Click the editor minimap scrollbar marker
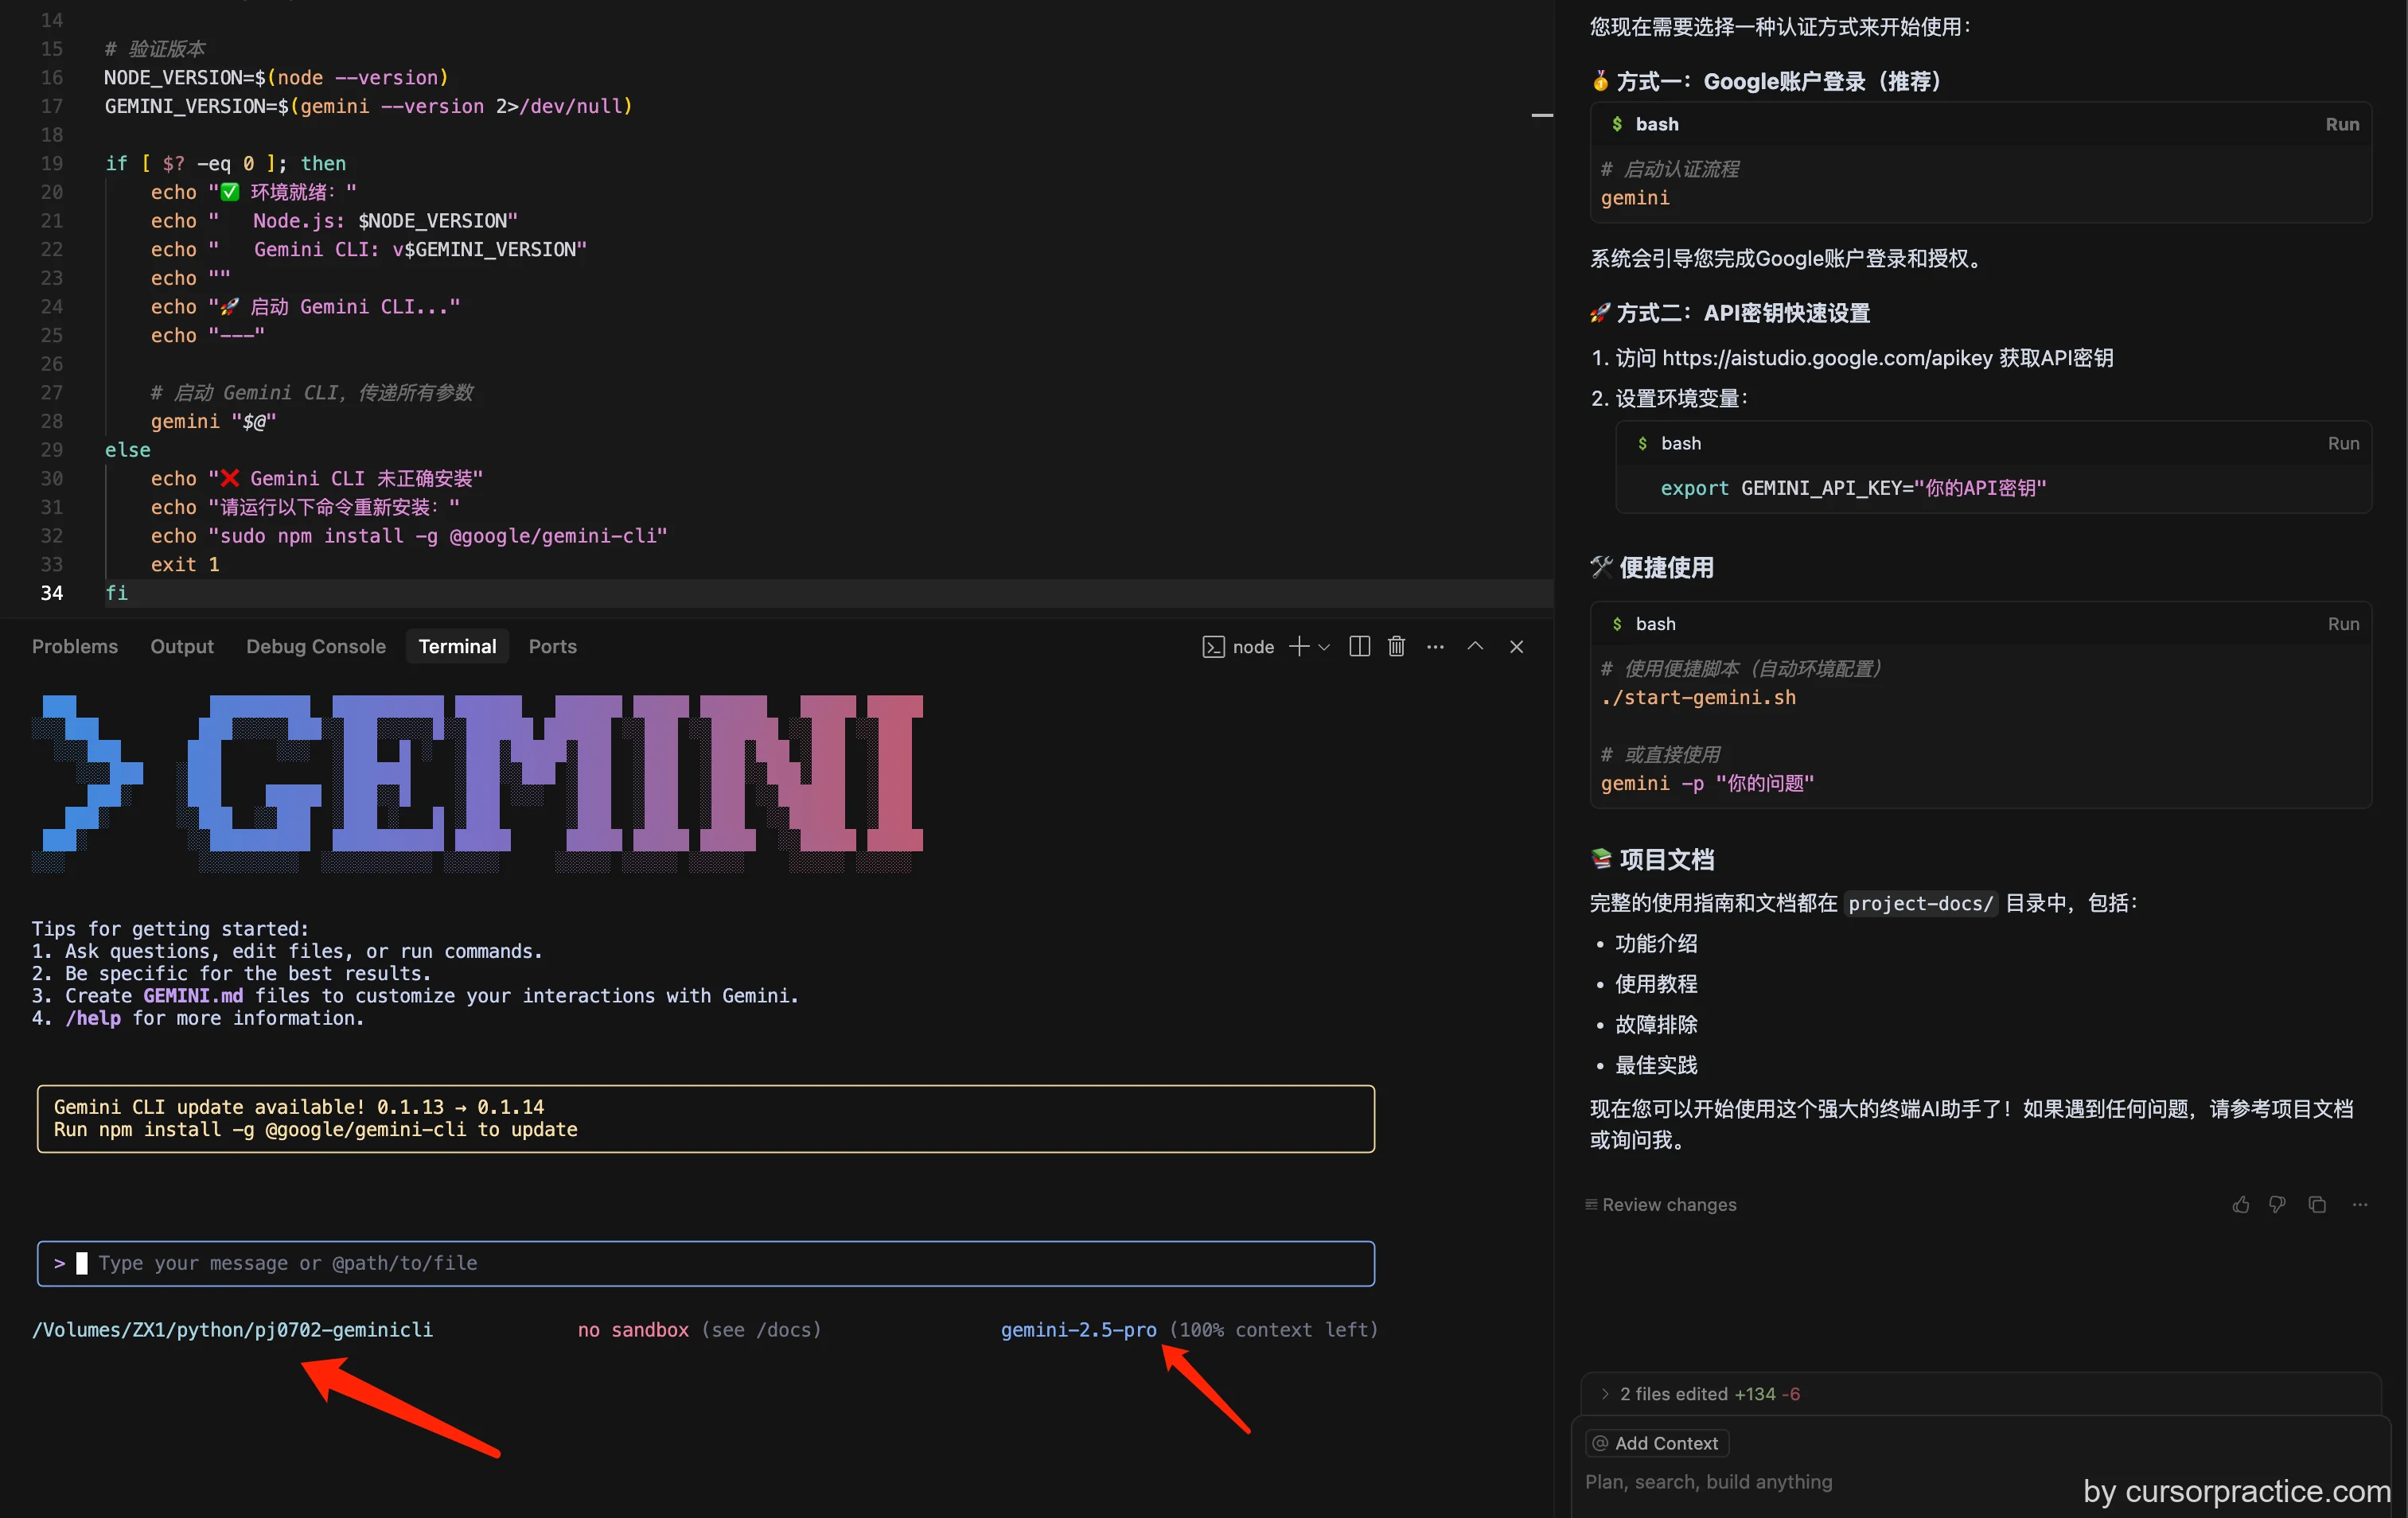 1542,116
